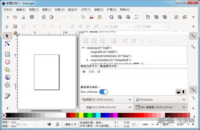Open the 图层 1 layer dropdown
Viewport: 200px width, 130px height.
(70, 124)
